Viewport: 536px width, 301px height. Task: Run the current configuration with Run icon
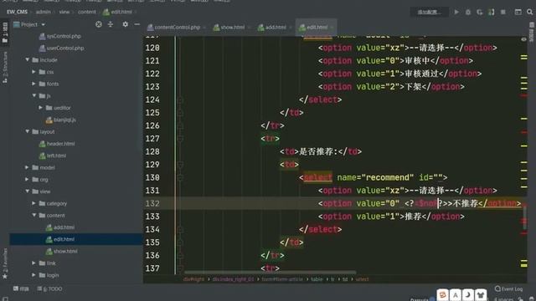point(456,12)
